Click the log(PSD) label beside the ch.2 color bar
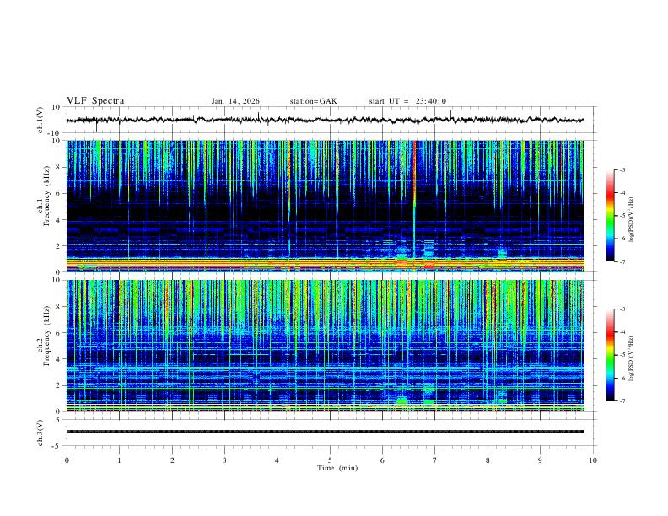The image size is (668, 516). pyautogui.click(x=632, y=358)
